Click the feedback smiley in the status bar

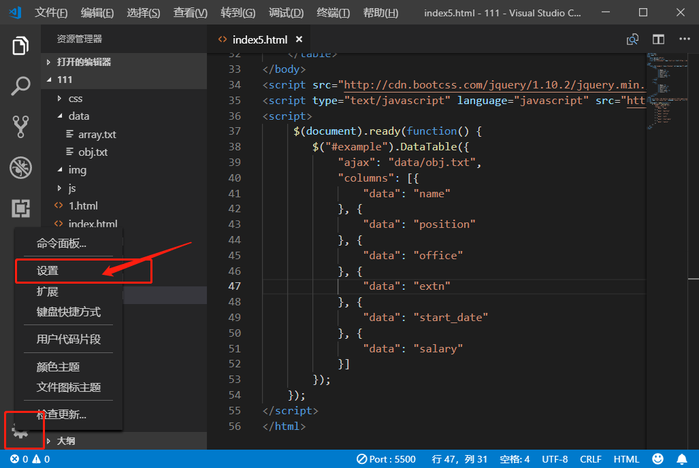[657, 458]
